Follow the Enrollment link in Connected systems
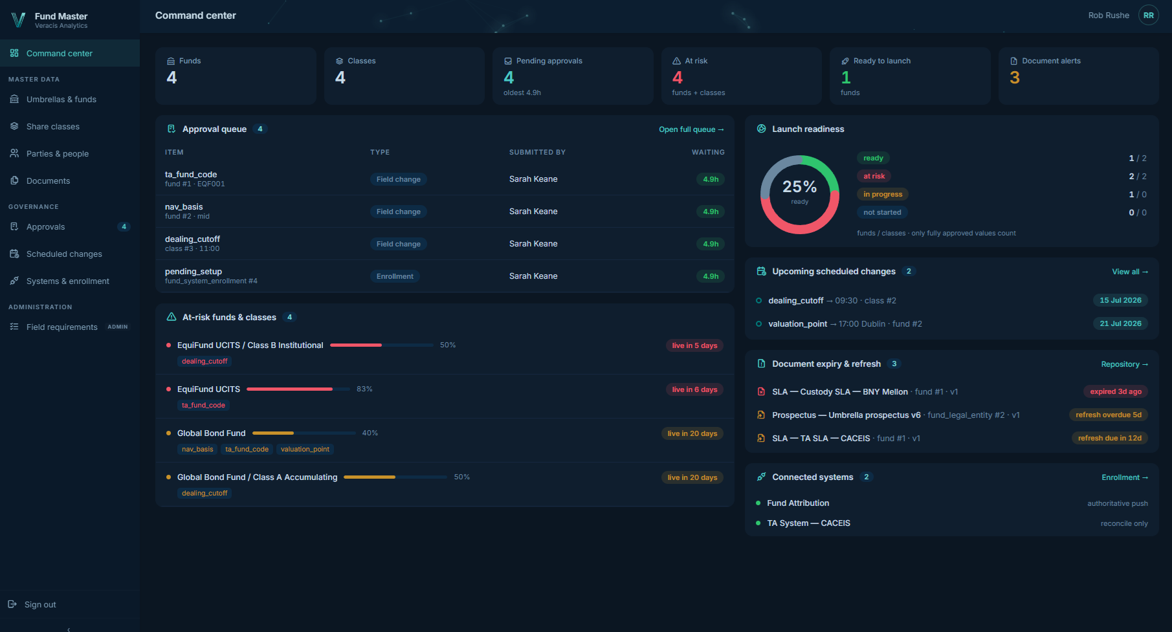The height and width of the screenshot is (632, 1172). (x=1125, y=477)
